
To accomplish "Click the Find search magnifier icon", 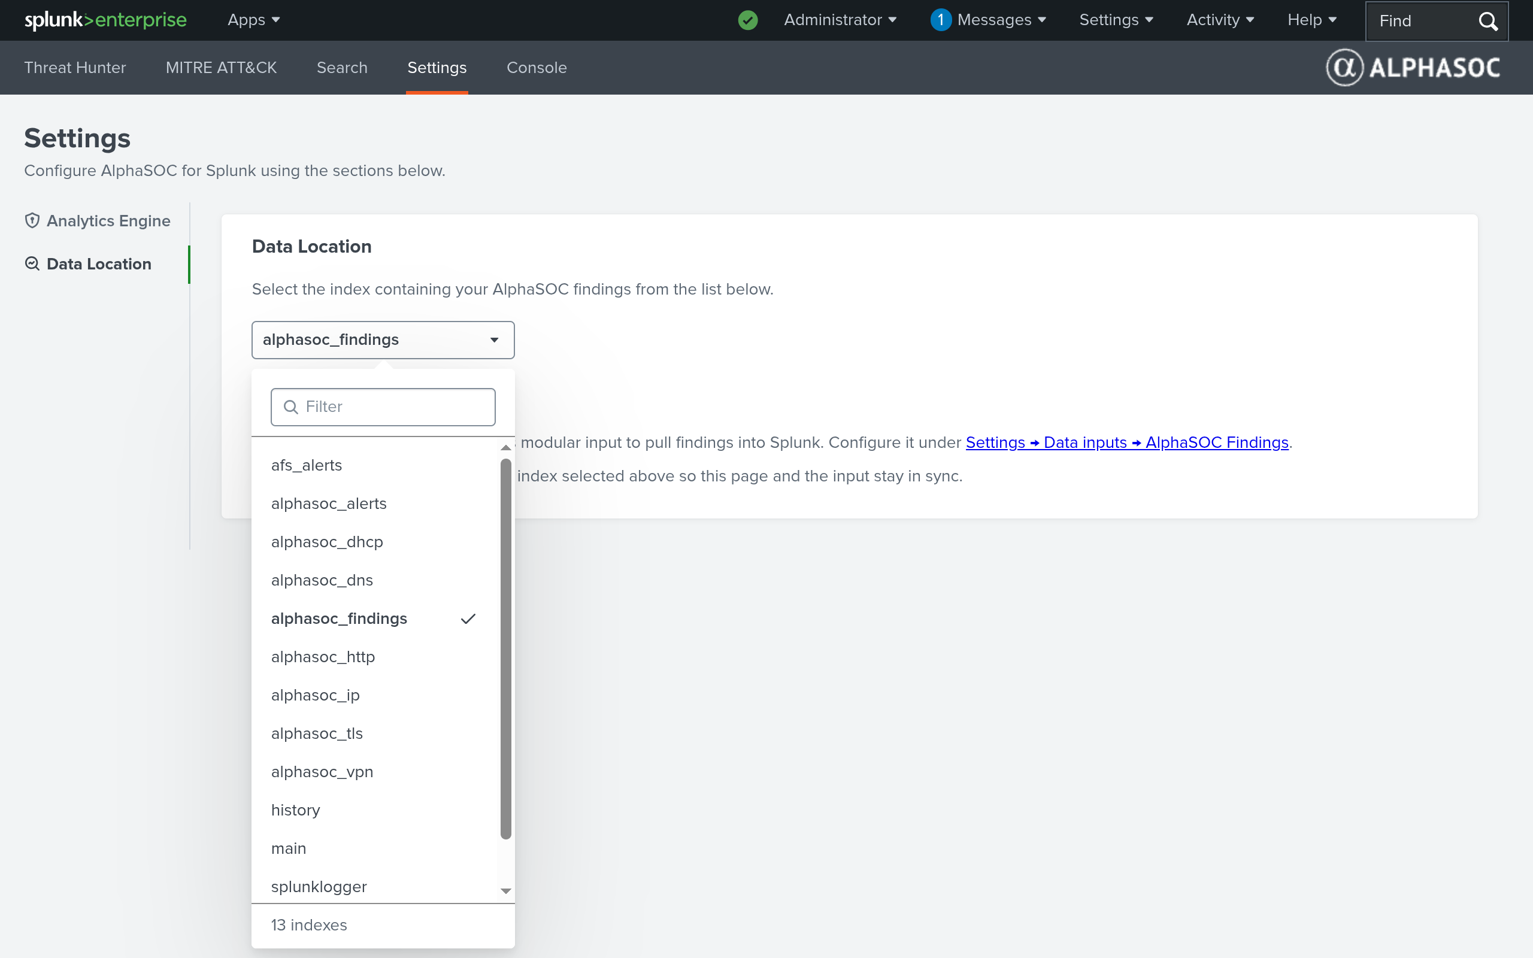I will 1488,21.
